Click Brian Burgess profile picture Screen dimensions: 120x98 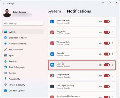point(7,13)
